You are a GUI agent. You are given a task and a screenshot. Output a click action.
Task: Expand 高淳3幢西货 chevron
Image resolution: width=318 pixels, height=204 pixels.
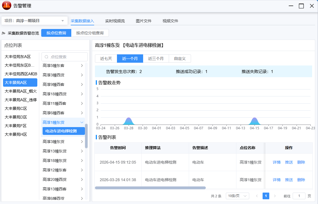tap(82, 75)
